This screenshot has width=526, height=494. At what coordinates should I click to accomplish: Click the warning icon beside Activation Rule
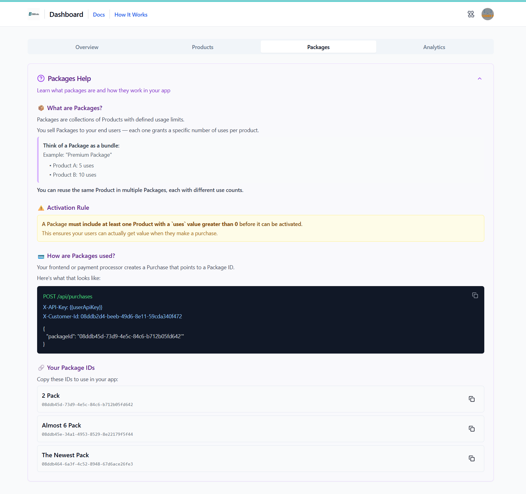(x=41, y=208)
